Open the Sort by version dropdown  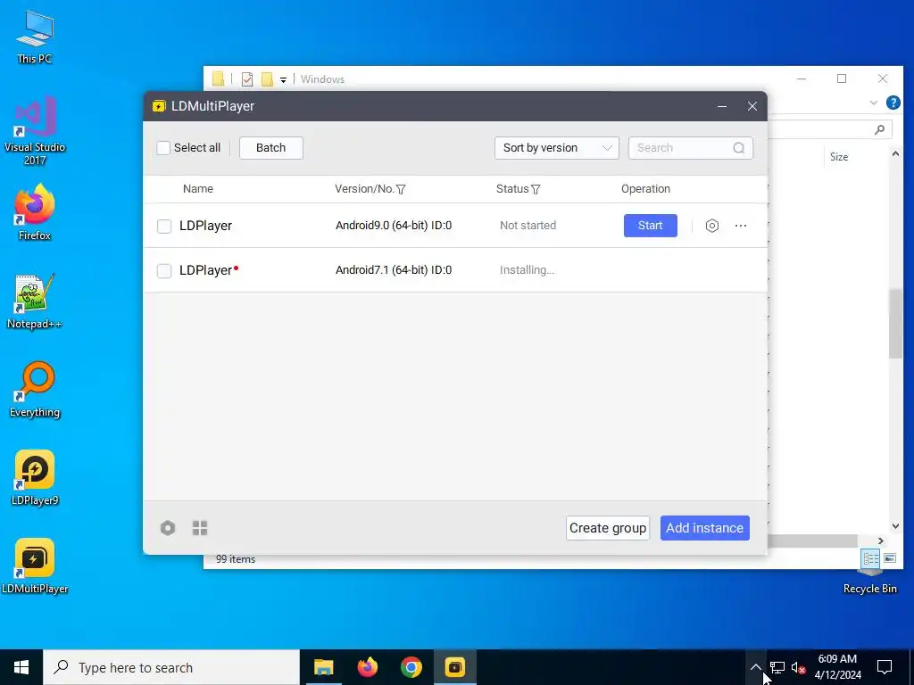(x=557, y=148)
